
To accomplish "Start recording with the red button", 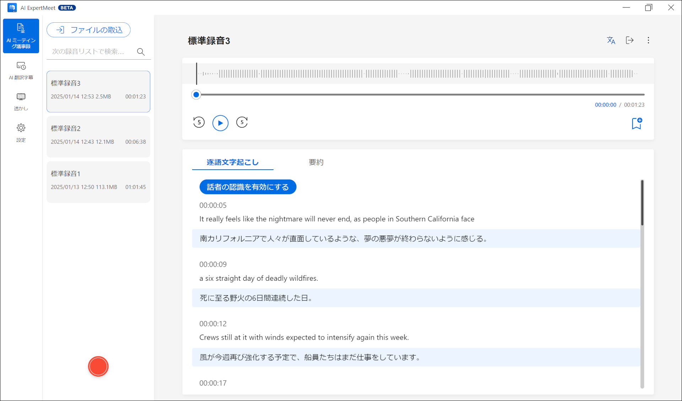I will coord(98,366).
